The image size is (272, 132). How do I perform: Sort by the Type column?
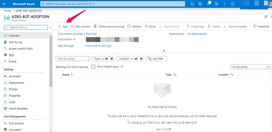coord(171,75)
